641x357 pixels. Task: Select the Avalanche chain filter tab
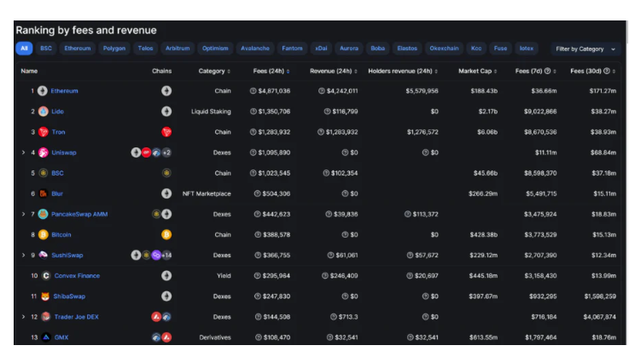pyautogui.click(x=254, y=49)
